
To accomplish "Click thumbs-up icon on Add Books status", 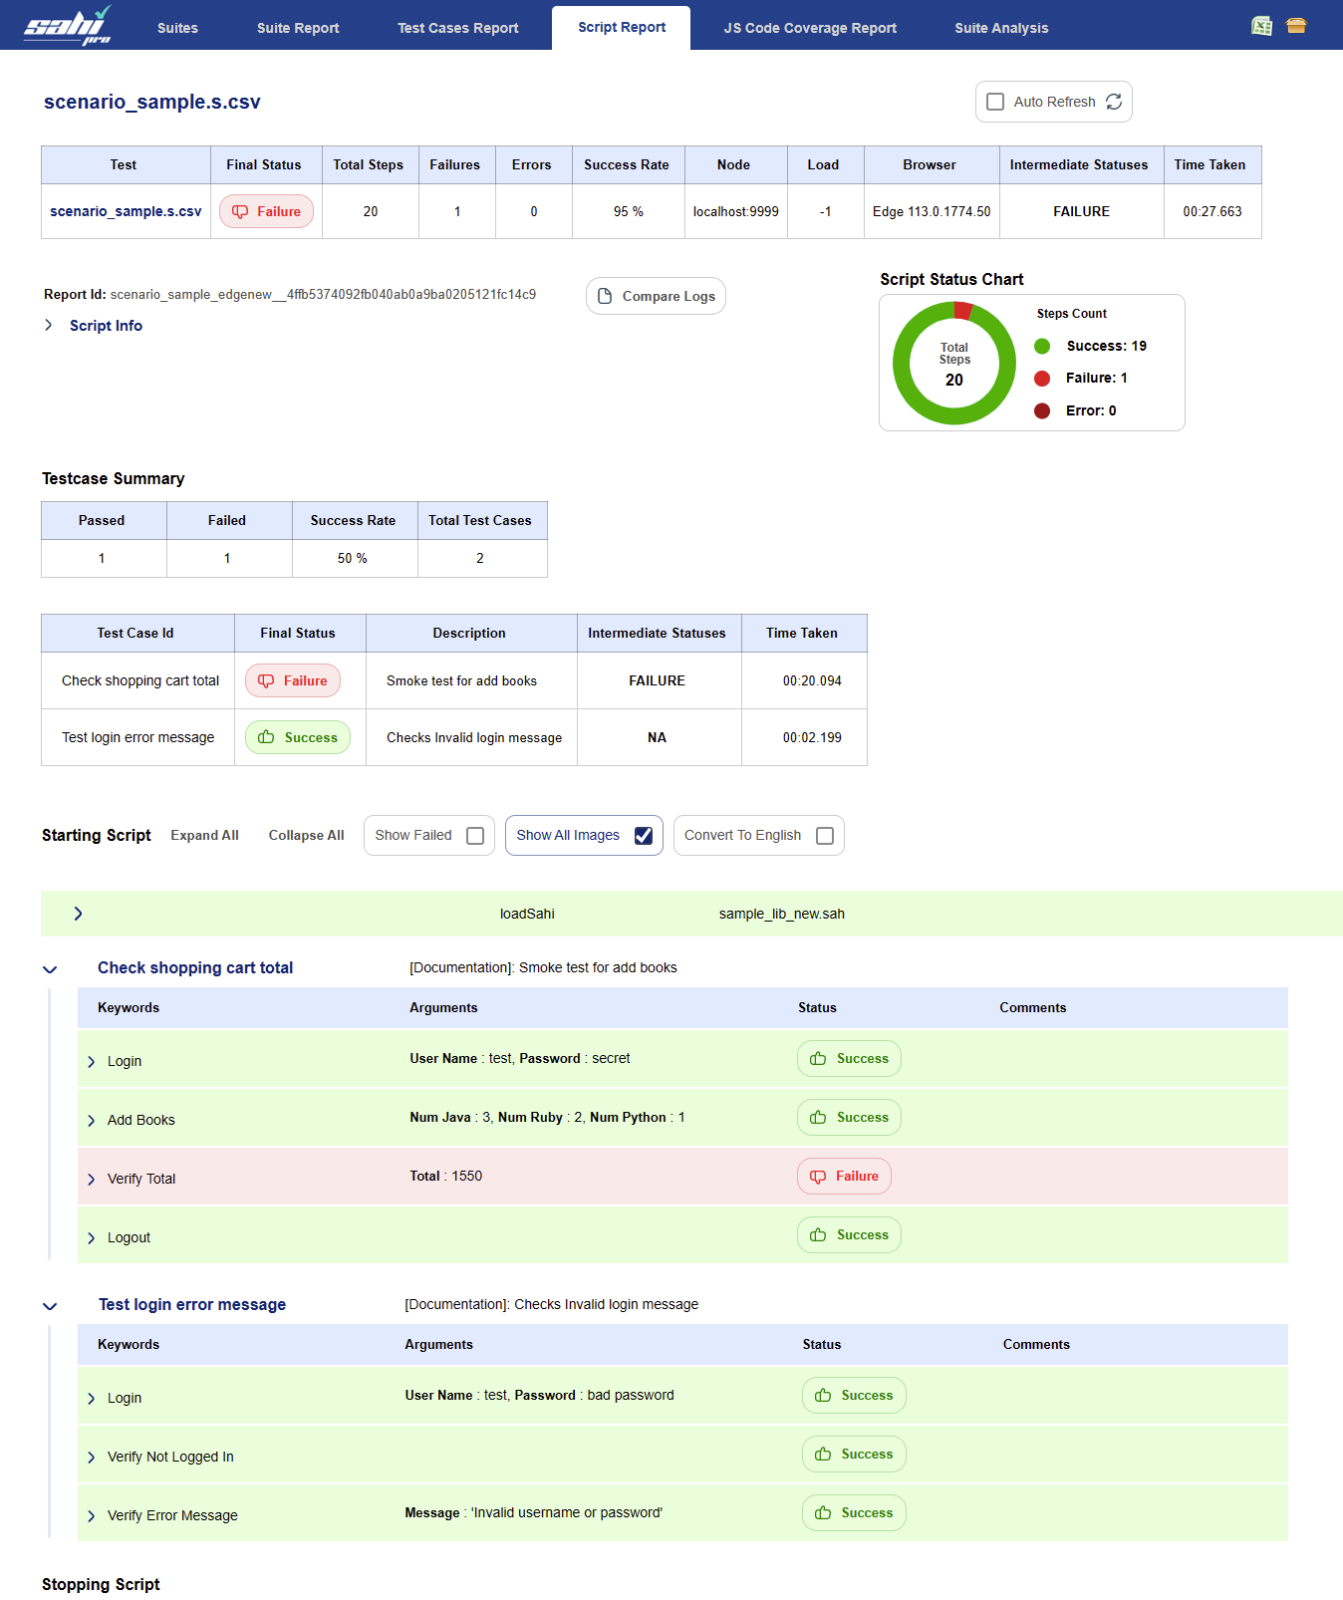I will tap(818, 1118).
